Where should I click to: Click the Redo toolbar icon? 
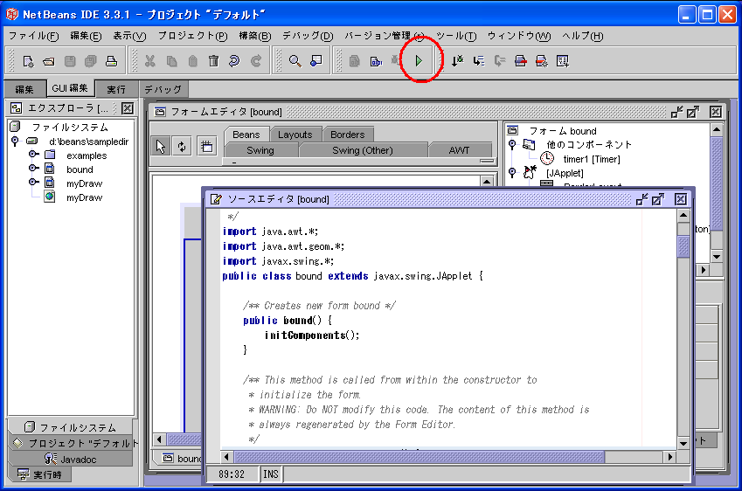click(x=256, y=61)
